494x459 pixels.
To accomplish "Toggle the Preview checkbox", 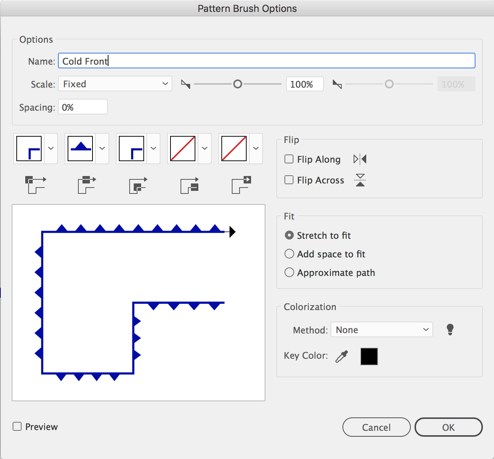I will pos(17,426).
